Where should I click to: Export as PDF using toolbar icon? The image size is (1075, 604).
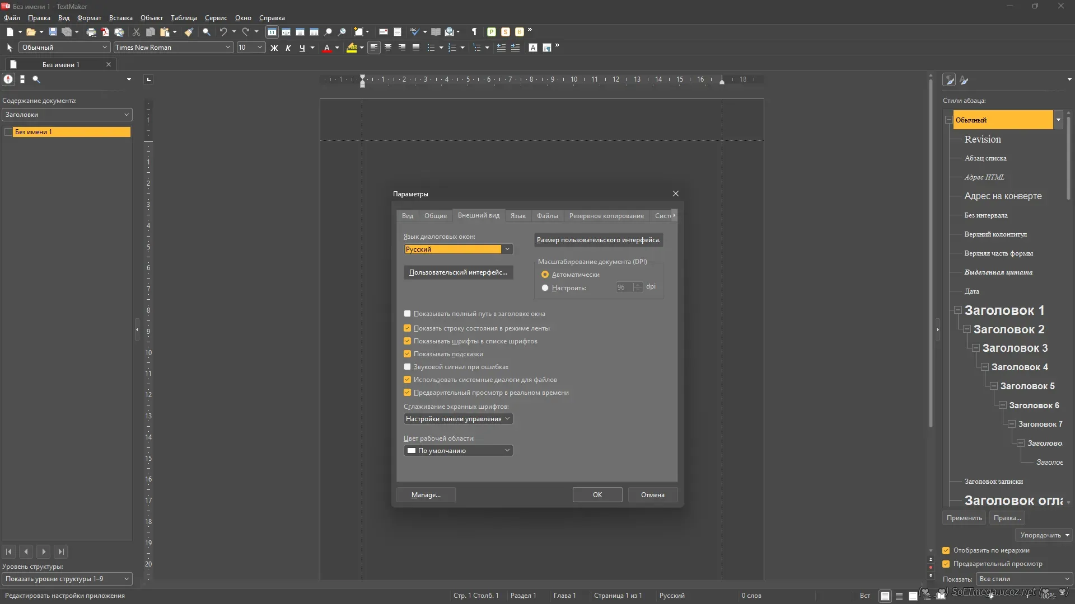tap(105, 32)
